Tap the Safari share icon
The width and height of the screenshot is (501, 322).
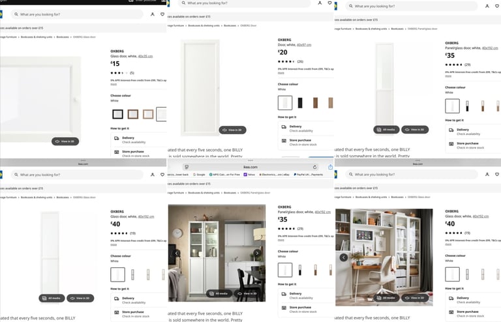click(330, 167)
